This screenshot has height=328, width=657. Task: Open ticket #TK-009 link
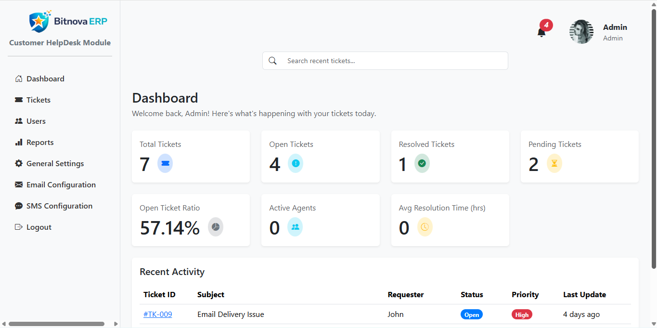coord(157,315)
